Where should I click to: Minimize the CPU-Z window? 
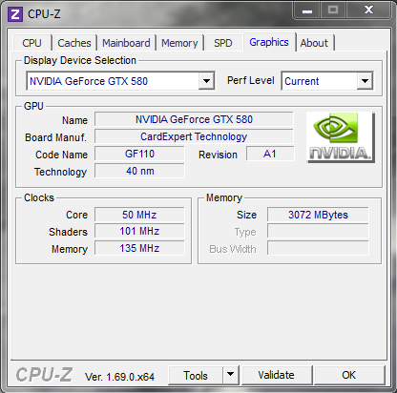pos(307,10)
